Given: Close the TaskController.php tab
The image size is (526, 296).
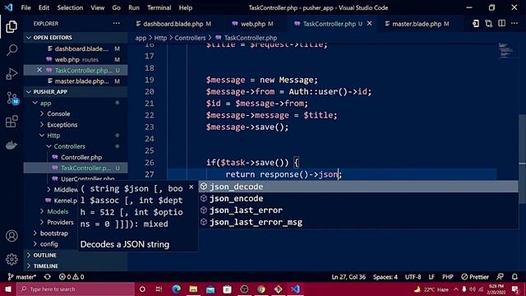Looking at the screenshot, I should pos(369,24).
